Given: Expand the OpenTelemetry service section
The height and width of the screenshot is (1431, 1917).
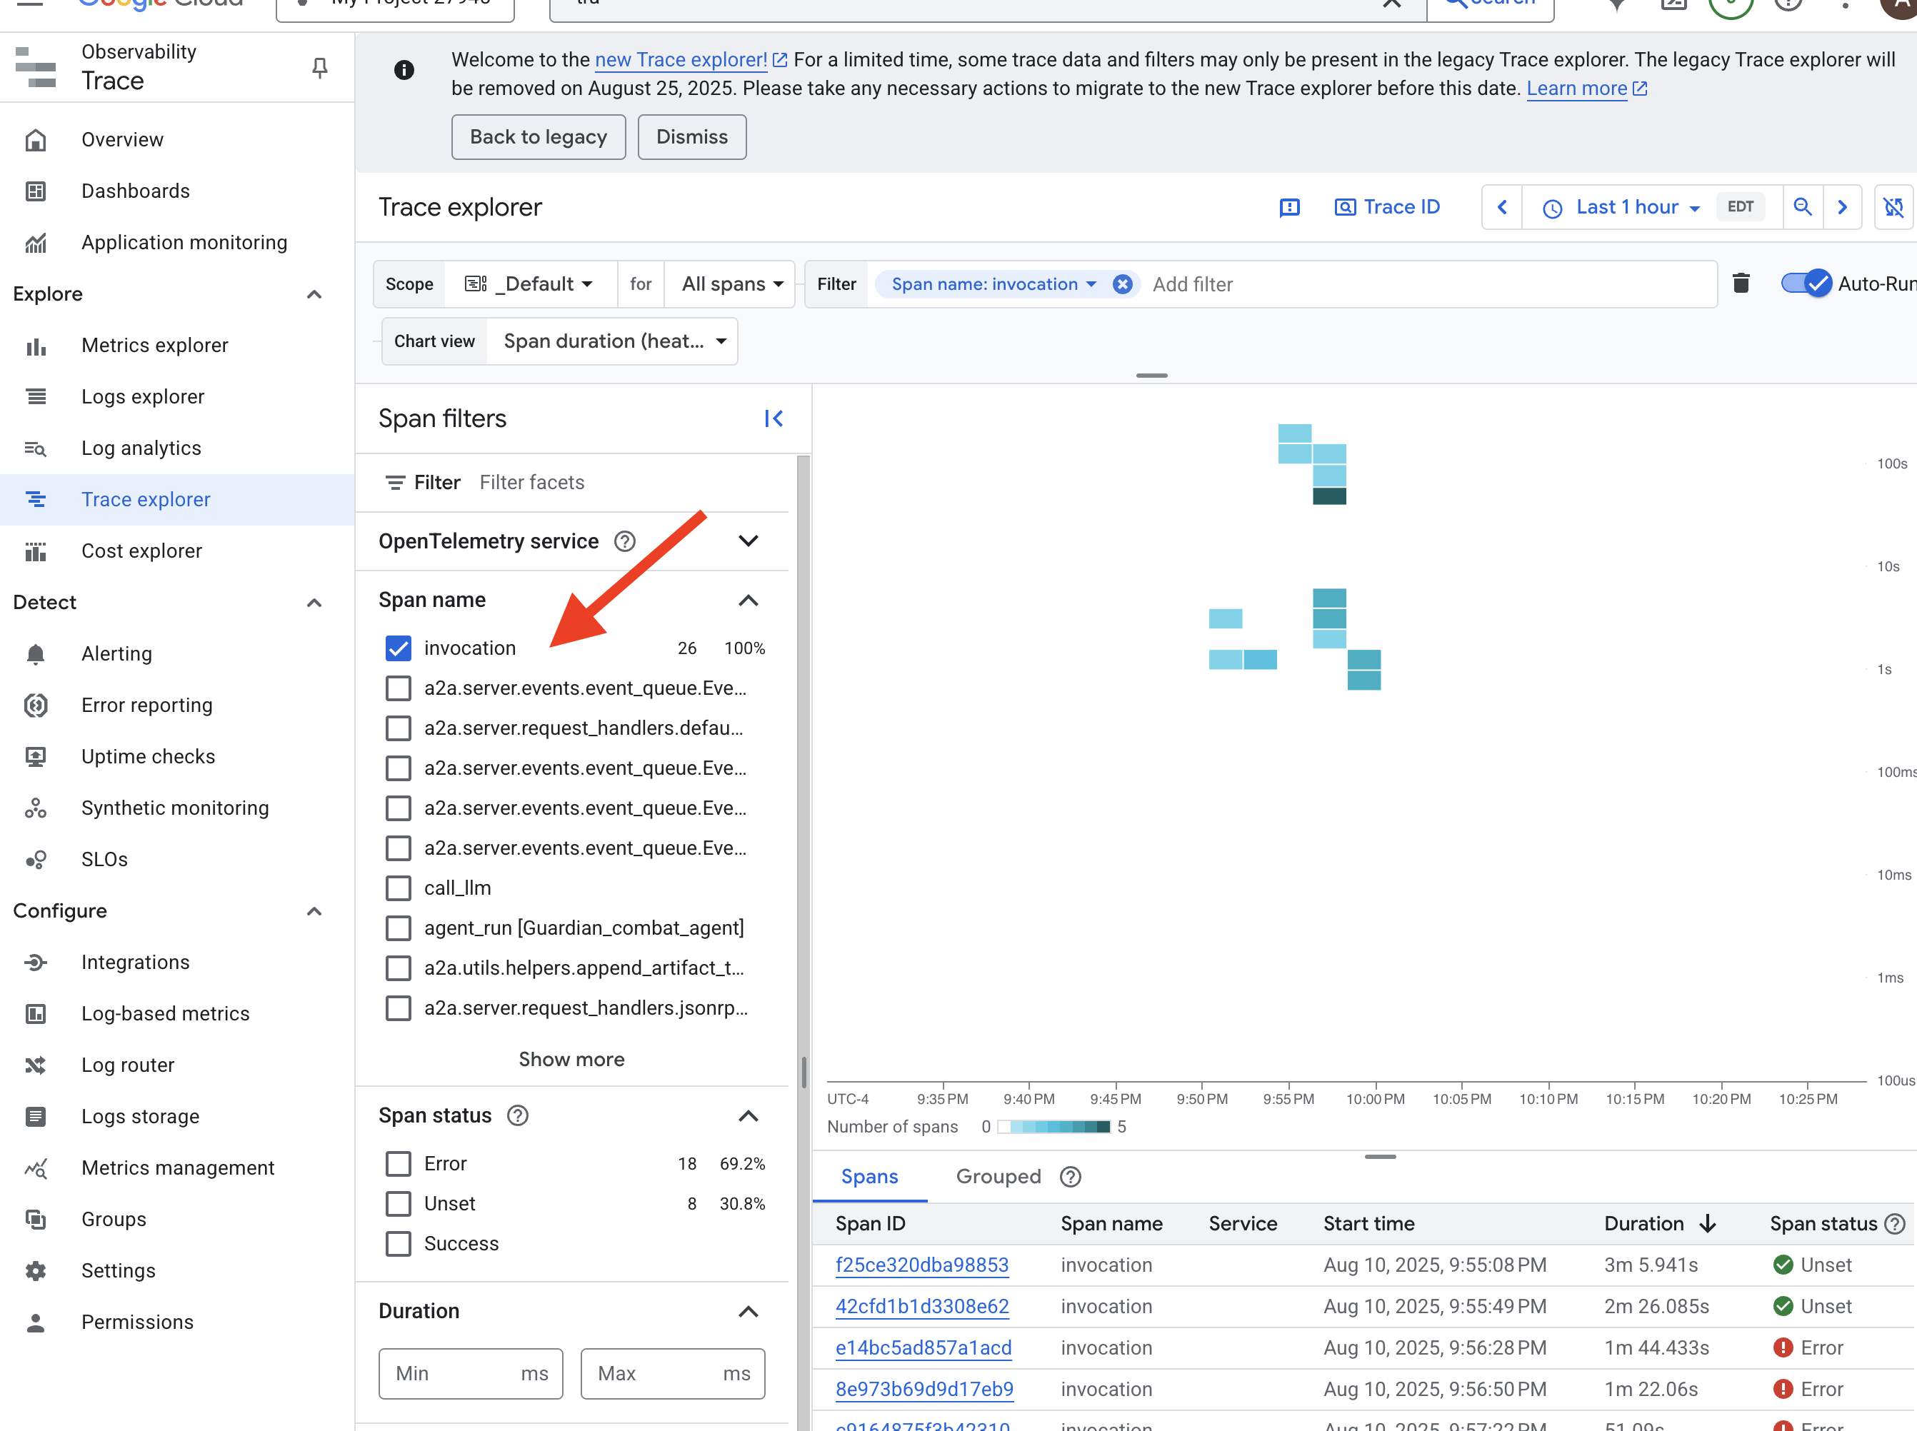Looking at the screenshot, I should click(749, 541).
